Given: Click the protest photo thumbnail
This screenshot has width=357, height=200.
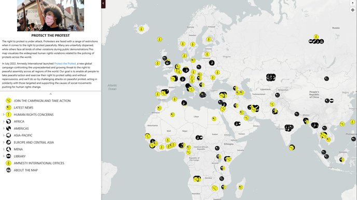Looking at the screenshot, I should pos(50,16).
